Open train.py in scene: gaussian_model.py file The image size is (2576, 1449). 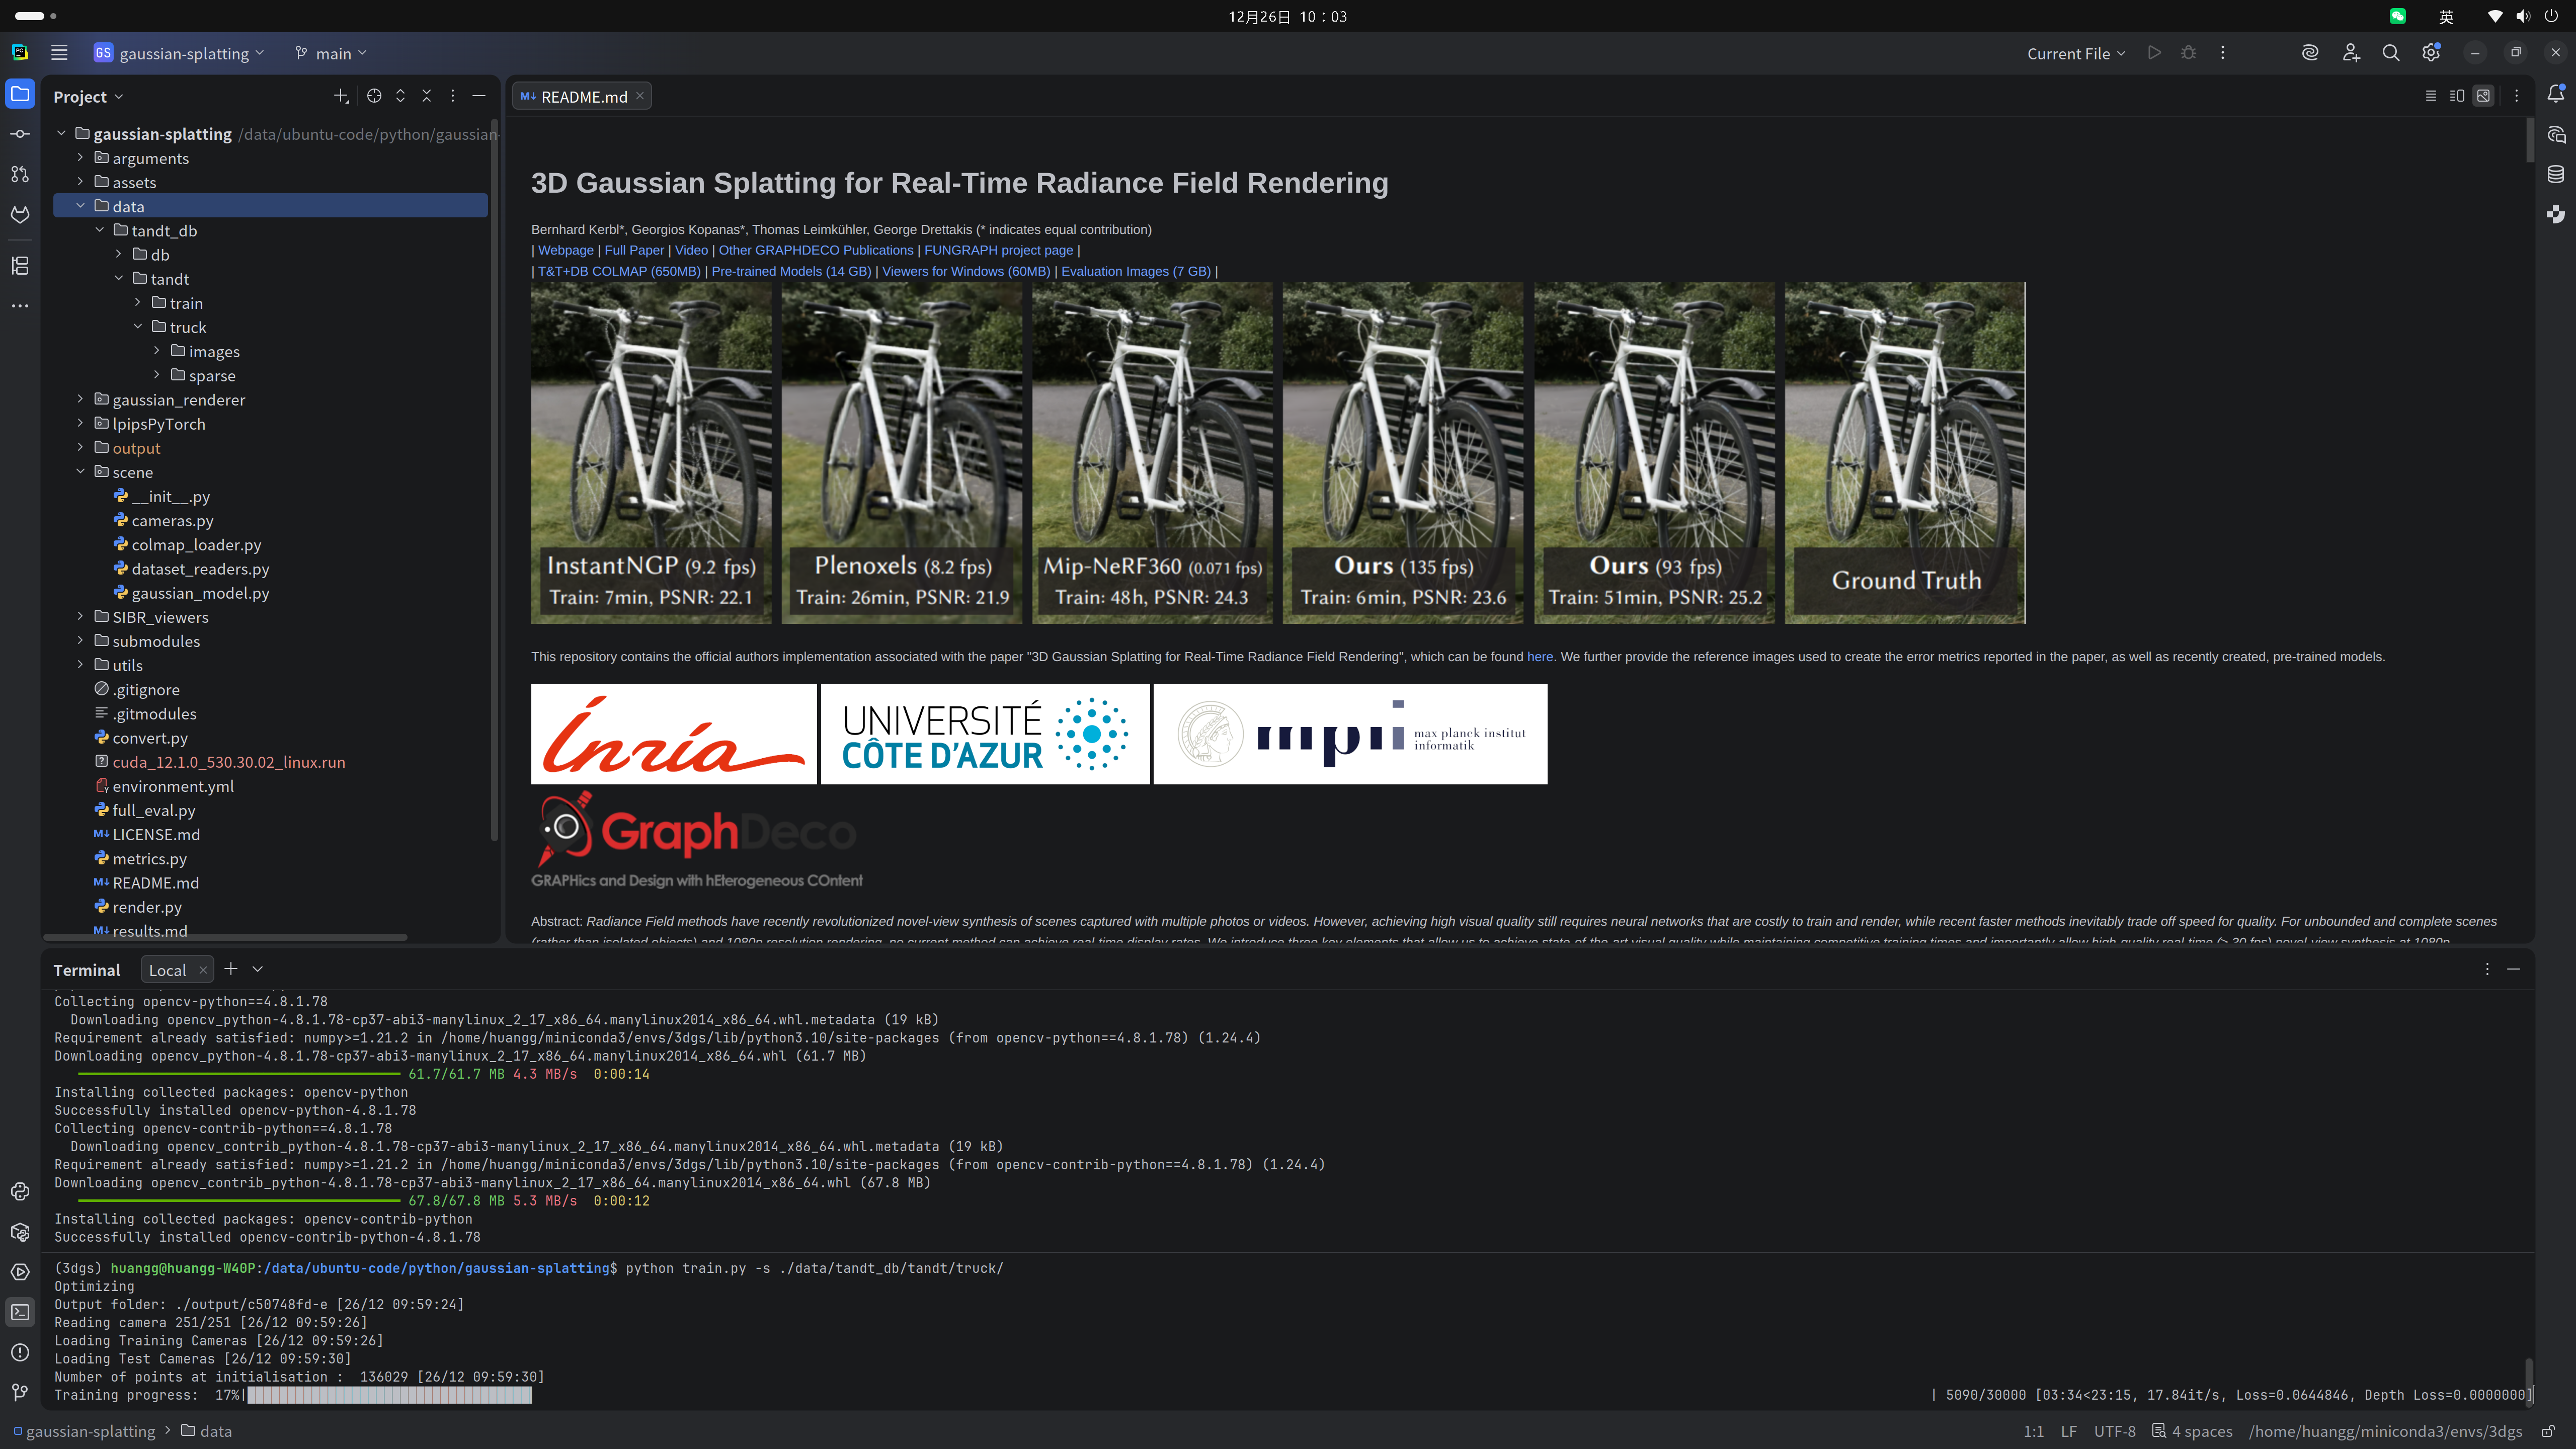(x=200, y=593)
